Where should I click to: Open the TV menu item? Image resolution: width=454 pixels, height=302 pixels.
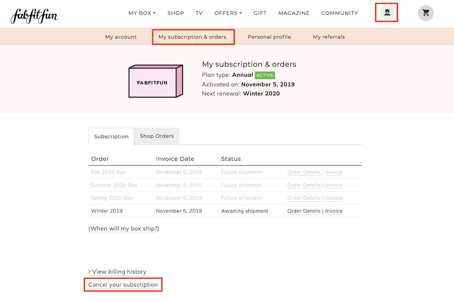[199, 13]
